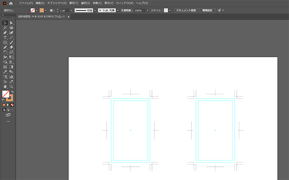Click the Illustrator Home icon
The width and height of the screenshot is (289, 180).
click(x=11, y=3)
